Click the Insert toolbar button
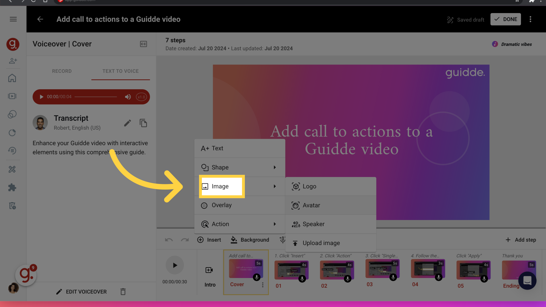The image size is (546, 307). 209,240
